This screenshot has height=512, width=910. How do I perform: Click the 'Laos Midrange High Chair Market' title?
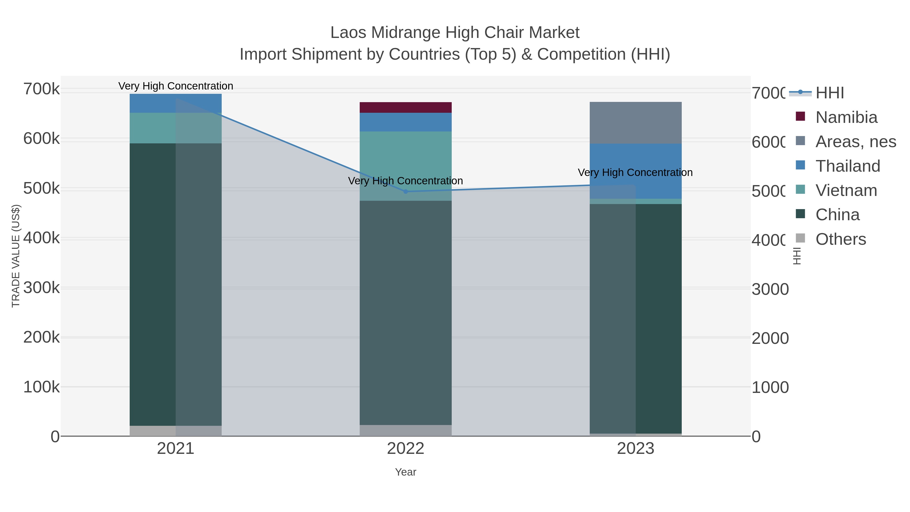pyautogui.click(x=455, y=33)
